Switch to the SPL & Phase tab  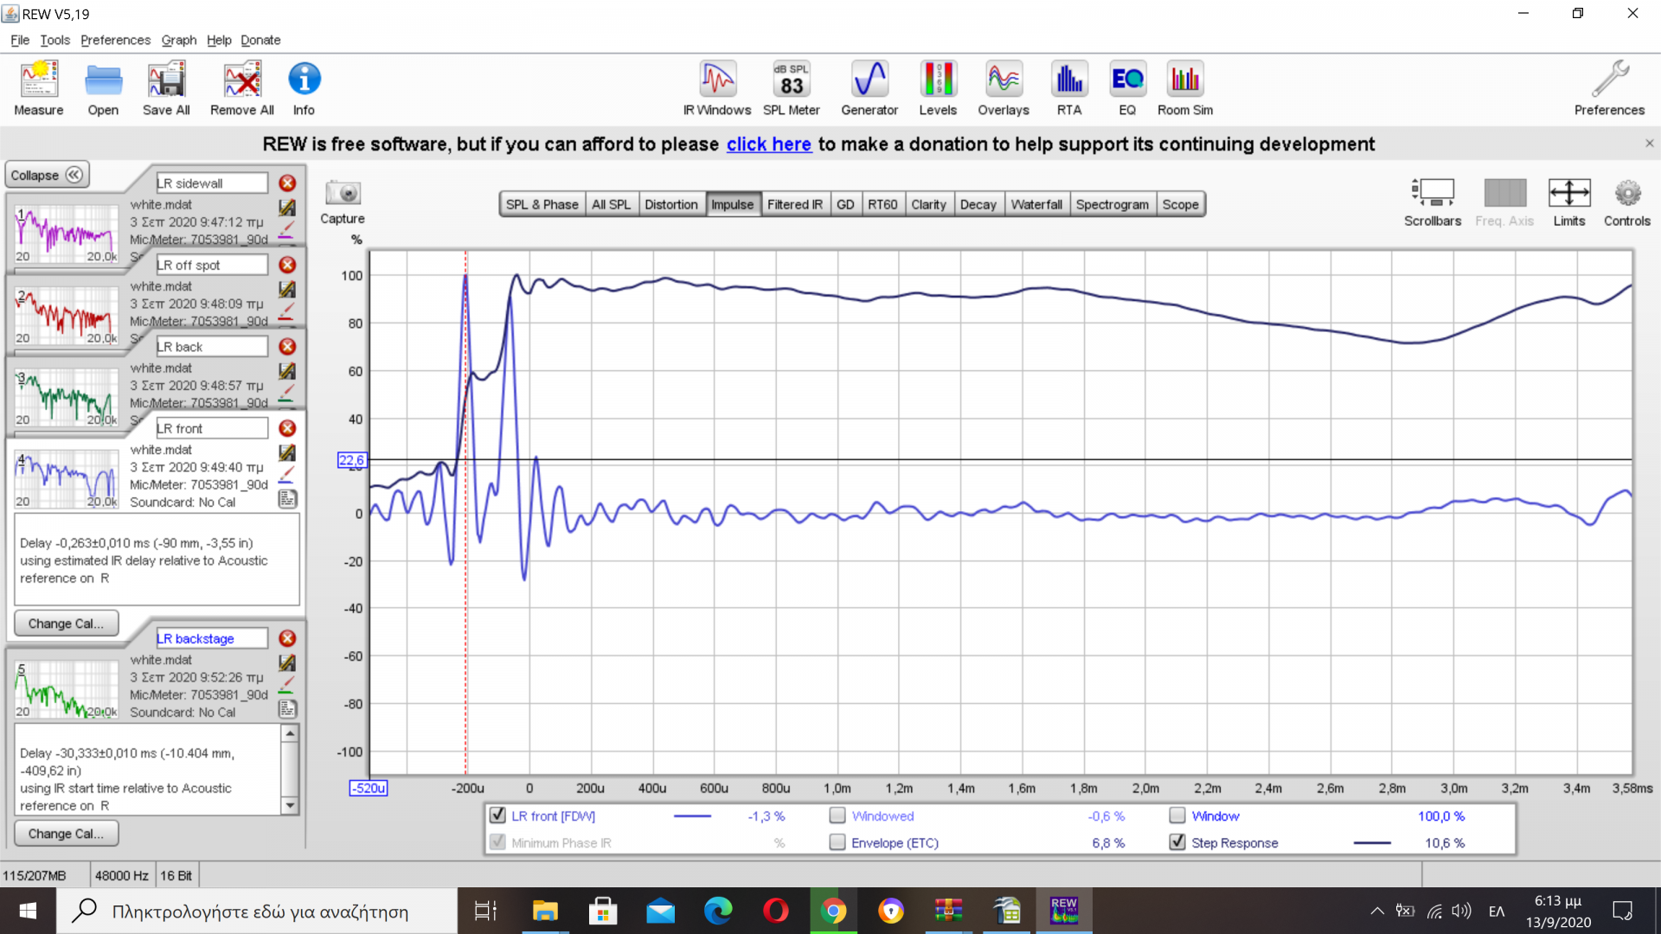point(542,204)
